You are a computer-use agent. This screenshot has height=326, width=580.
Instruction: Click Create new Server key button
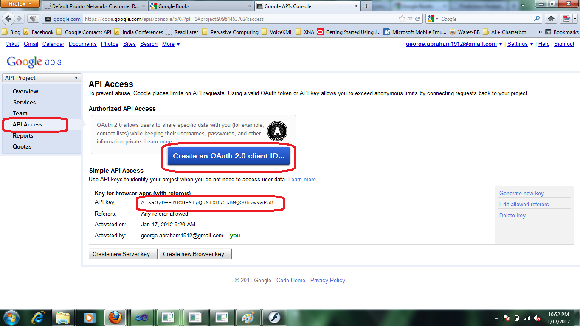pyautogui.click(x=123, y=254)
